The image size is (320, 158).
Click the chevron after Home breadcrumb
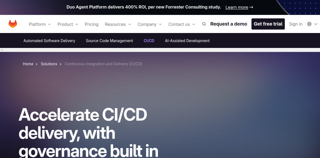click(x=37, y=64)
